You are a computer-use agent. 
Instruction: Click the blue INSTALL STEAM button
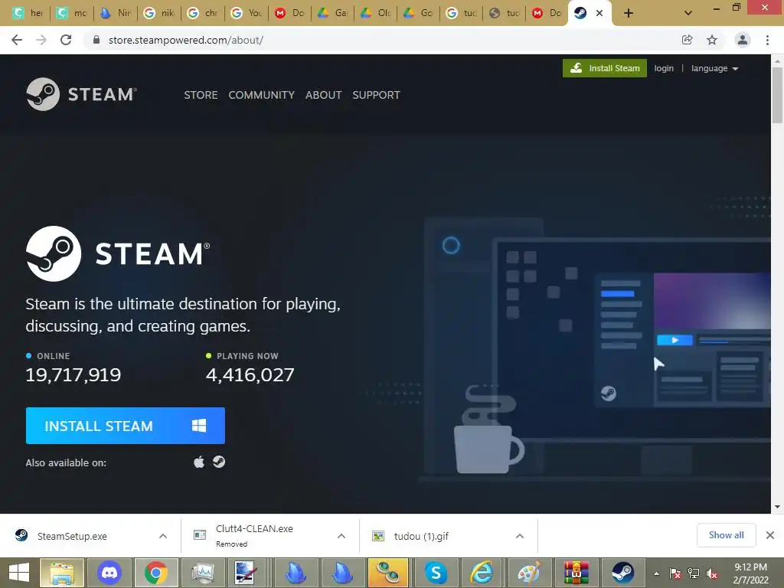click(x=125, y=426)
